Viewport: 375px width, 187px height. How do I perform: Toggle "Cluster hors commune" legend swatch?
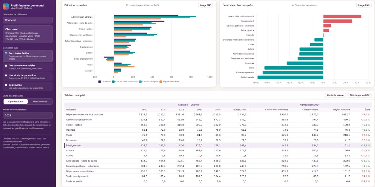(x=113, y=82)
